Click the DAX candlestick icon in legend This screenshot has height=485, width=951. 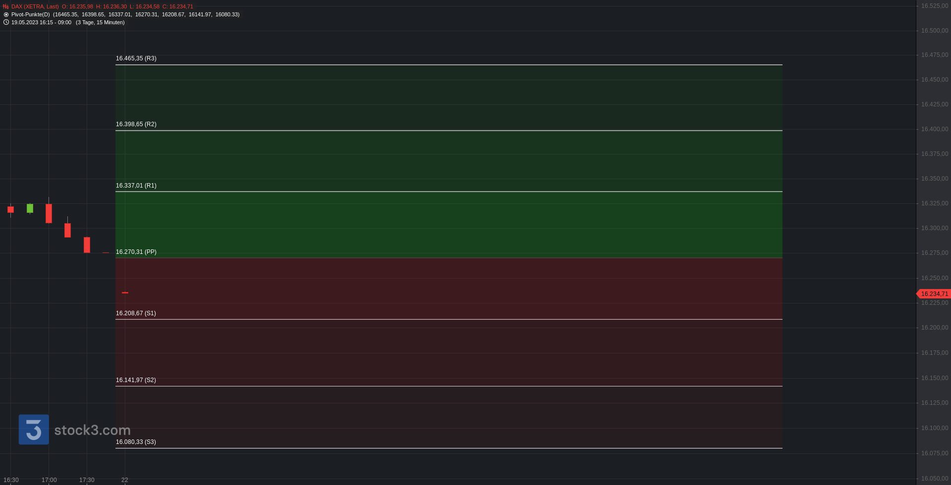tap(6, 7)
